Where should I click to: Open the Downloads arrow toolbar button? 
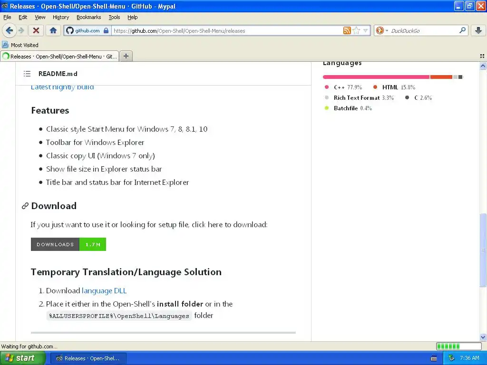coord(478,30)
